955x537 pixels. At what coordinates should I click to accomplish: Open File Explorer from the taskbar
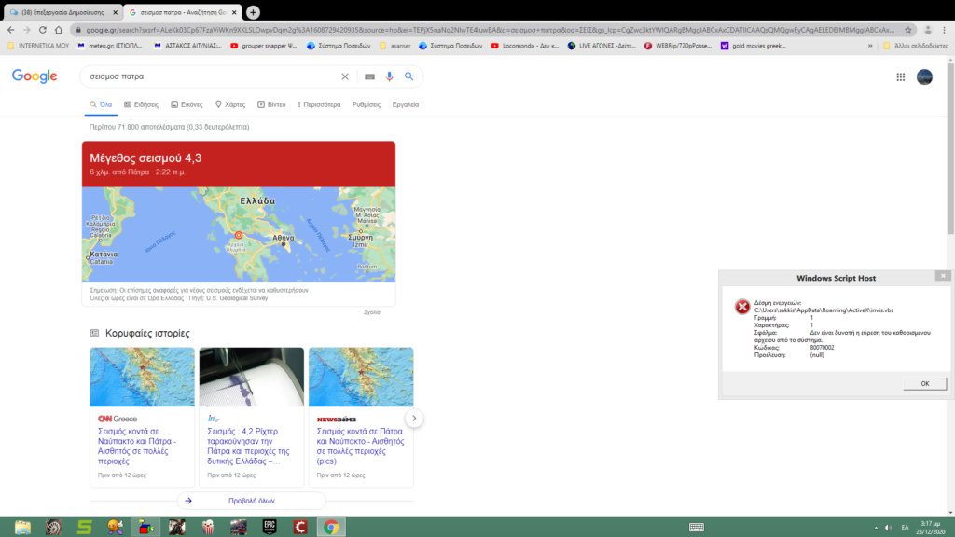tap(22, 528)
